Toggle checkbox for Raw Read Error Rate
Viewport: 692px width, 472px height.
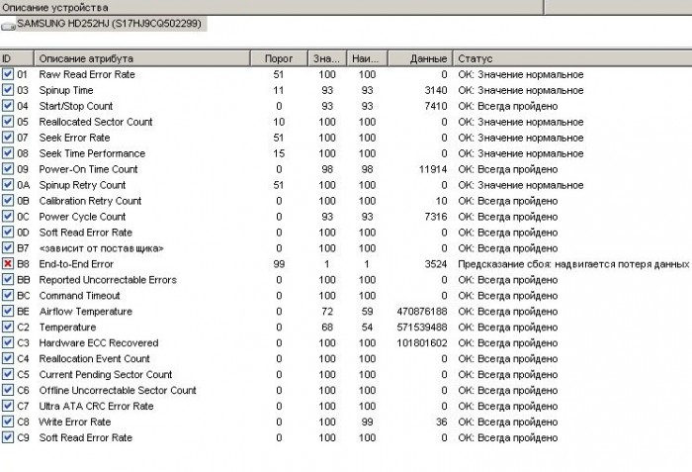pos(8,74)
